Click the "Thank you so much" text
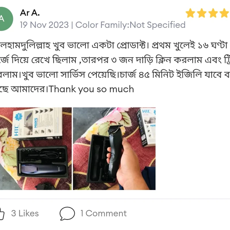The height and width of the screenshot is (230, 230). point(91,89)
